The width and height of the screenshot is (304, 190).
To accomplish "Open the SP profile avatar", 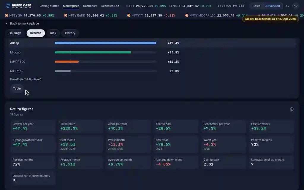I will click(x=295, y=6).
